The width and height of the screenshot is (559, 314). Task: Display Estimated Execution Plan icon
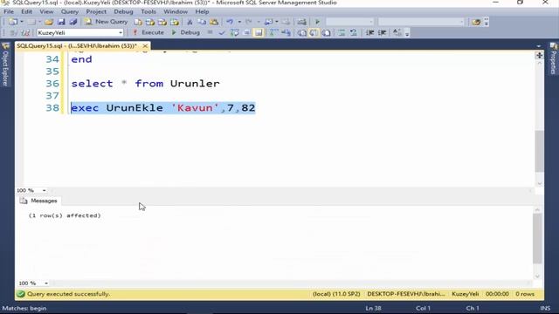234,33
